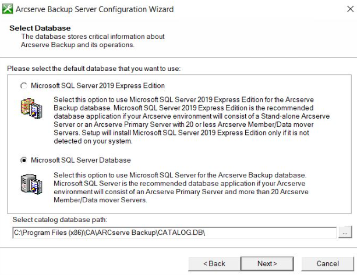
Task: Cancel the server configuration wizard
Action: point(328,263)
